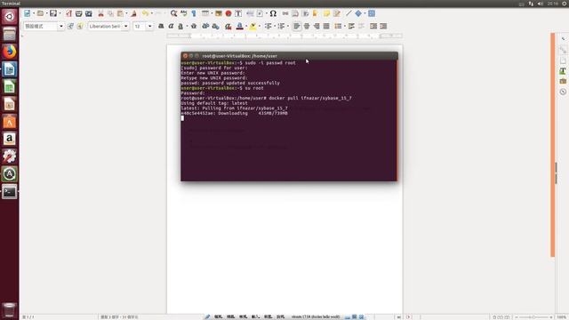Open the Highlighting Color dropdown arrow
The width and height of the screenshot is (569, 320).
click(259, 26)
